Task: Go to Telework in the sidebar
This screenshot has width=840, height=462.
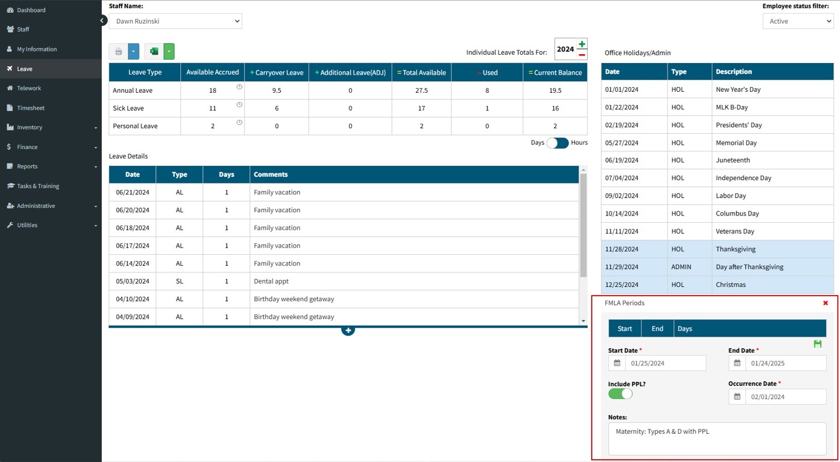Action: pos(29,88)
